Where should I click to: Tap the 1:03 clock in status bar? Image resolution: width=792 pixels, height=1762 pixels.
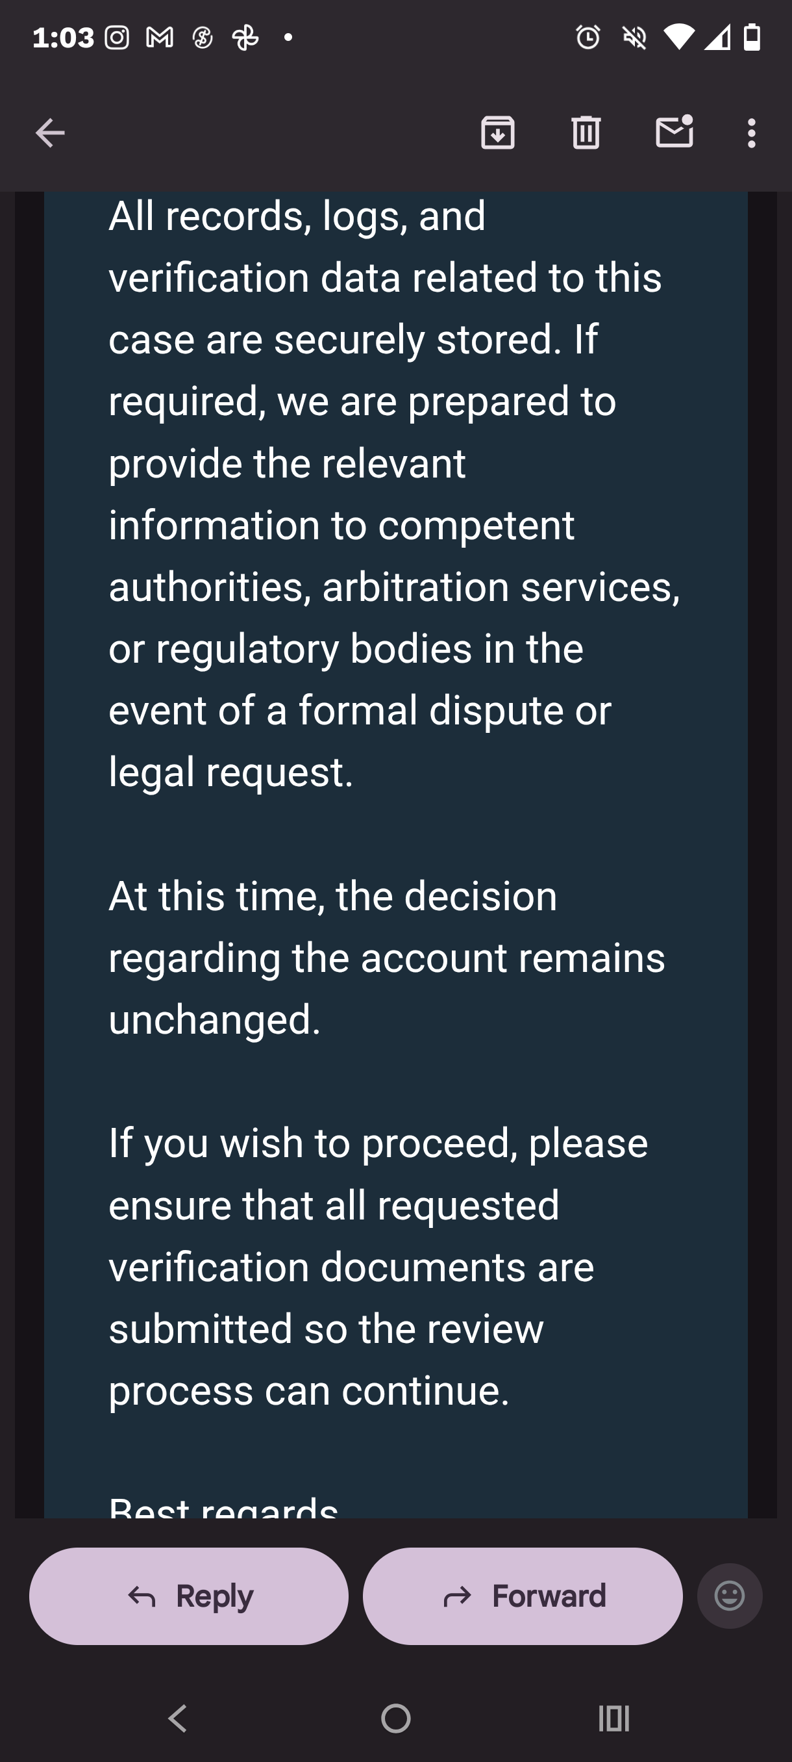(63, 38)
